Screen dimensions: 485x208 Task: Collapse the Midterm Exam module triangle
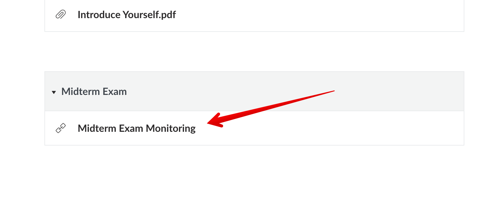[x=54, y=92]
